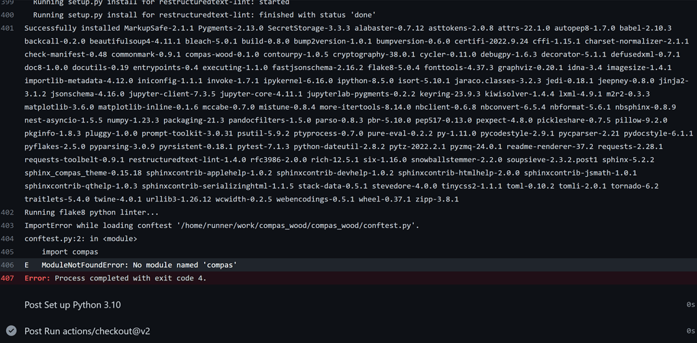The image size is (697, 343).
Task: Click log line number 404
Action: coord(7,239)
